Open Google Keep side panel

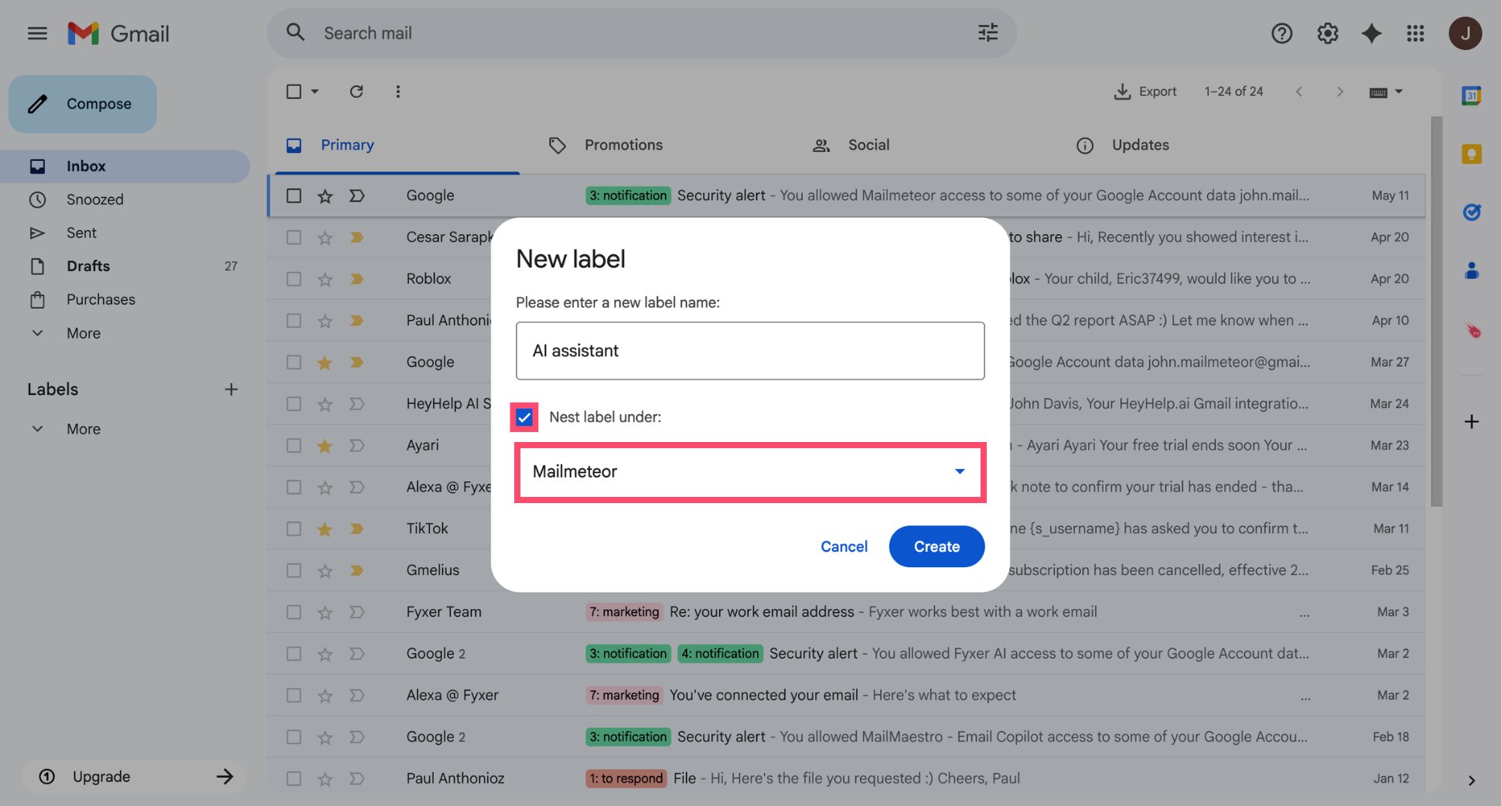point(1471,155)
